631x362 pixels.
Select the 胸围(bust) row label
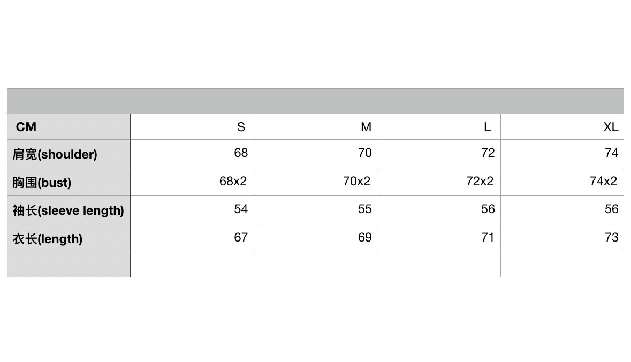pyautogui.click(x=42, y=183)
